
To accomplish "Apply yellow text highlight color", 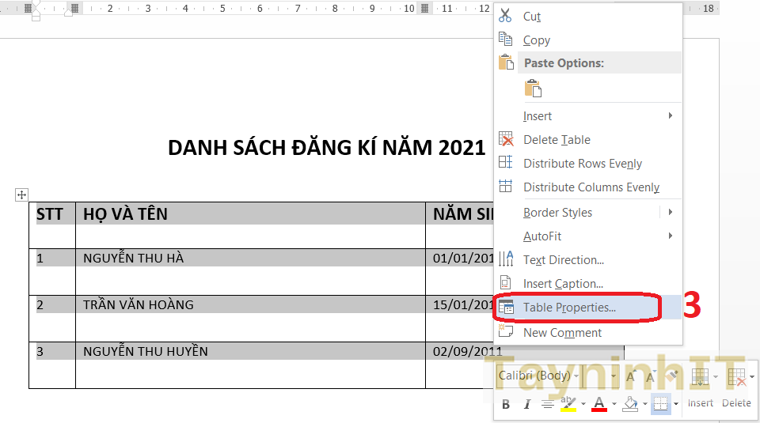I will click(x=568, y=404).
